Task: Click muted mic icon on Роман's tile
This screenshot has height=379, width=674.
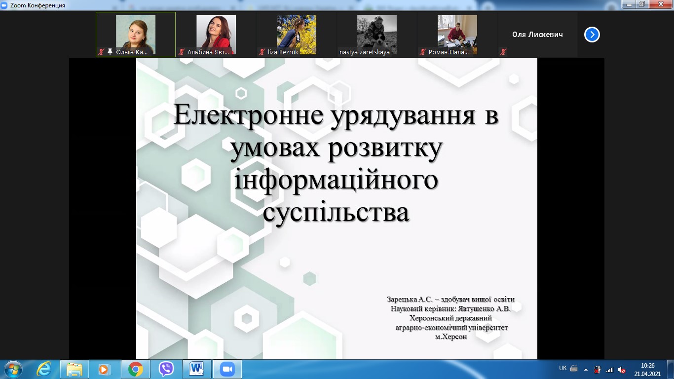Action: click(x=423, y=52)
